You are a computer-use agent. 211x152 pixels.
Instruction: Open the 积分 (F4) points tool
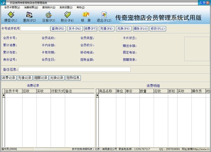(x=67, y=16)
